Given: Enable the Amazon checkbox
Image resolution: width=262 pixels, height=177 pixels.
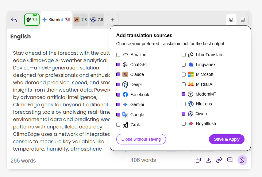Looking at the screenshot, I should (x=118, y=55).
